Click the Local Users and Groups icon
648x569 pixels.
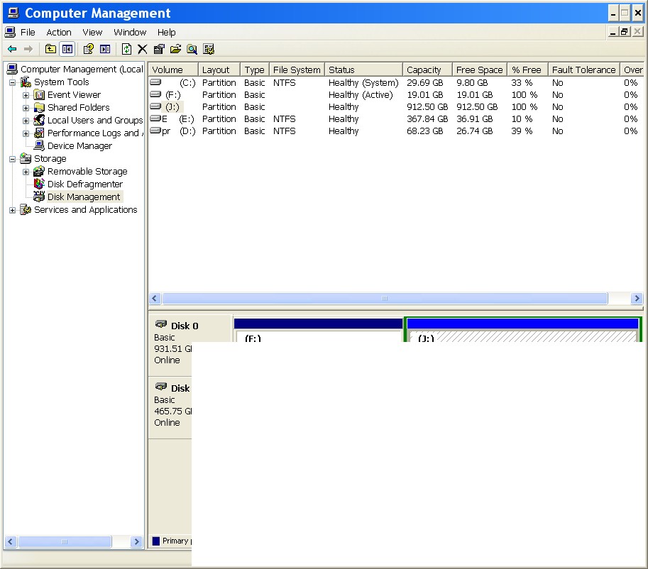point(39,120)
